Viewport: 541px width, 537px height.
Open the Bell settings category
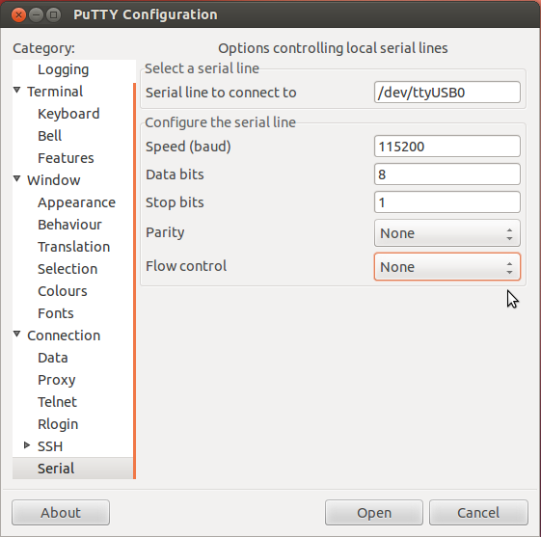50,136
